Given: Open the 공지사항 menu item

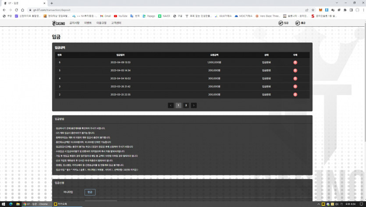Looking at the screenshot, I should [x=75, y=23].
